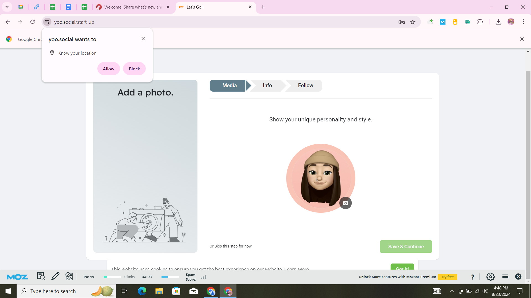Click the Domain Authority score bar
Viewport: 531px width, 298px height.
170,277
